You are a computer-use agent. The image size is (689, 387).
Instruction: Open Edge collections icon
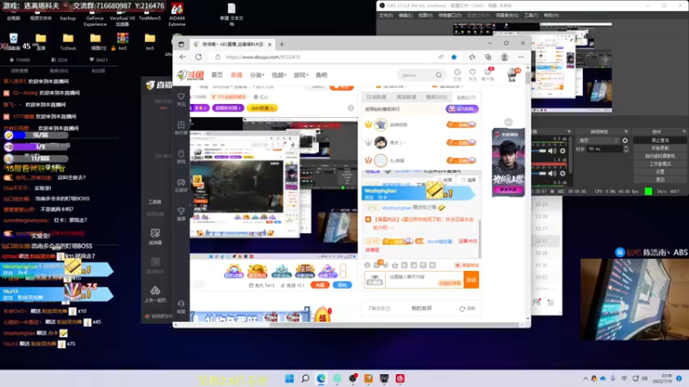coord(487,57)
